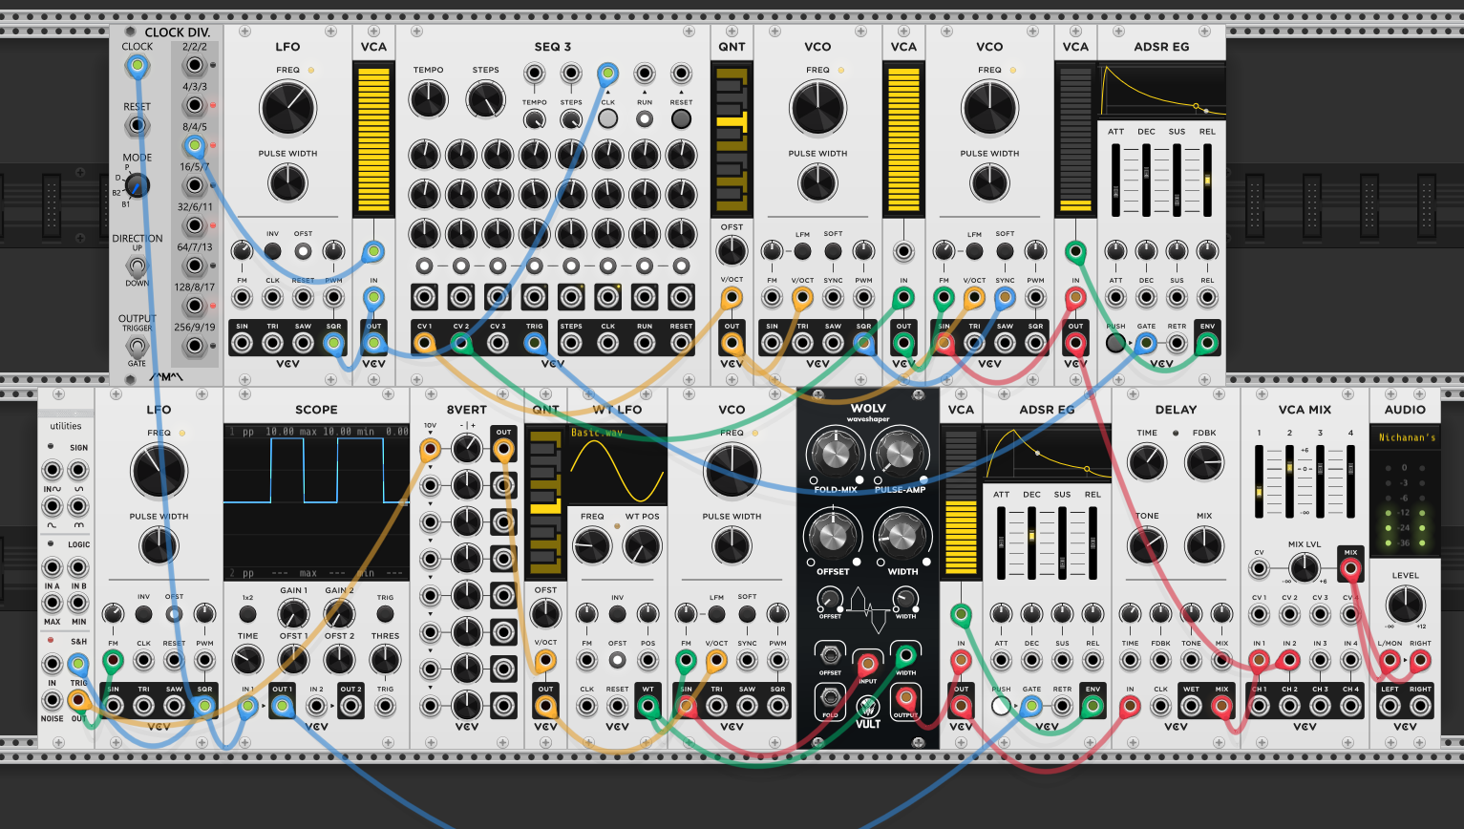Click the CLOCK input jack on CLOCK DIV.
The image size is (1464, 829).
[137, 66]
